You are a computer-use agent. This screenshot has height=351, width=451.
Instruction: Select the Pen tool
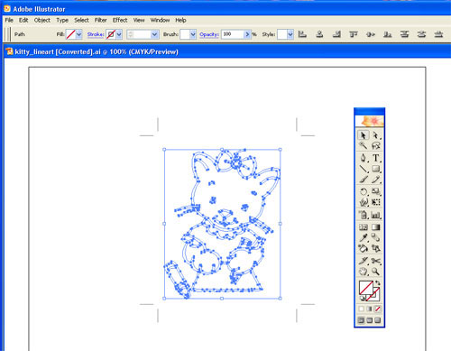(364, 158)
